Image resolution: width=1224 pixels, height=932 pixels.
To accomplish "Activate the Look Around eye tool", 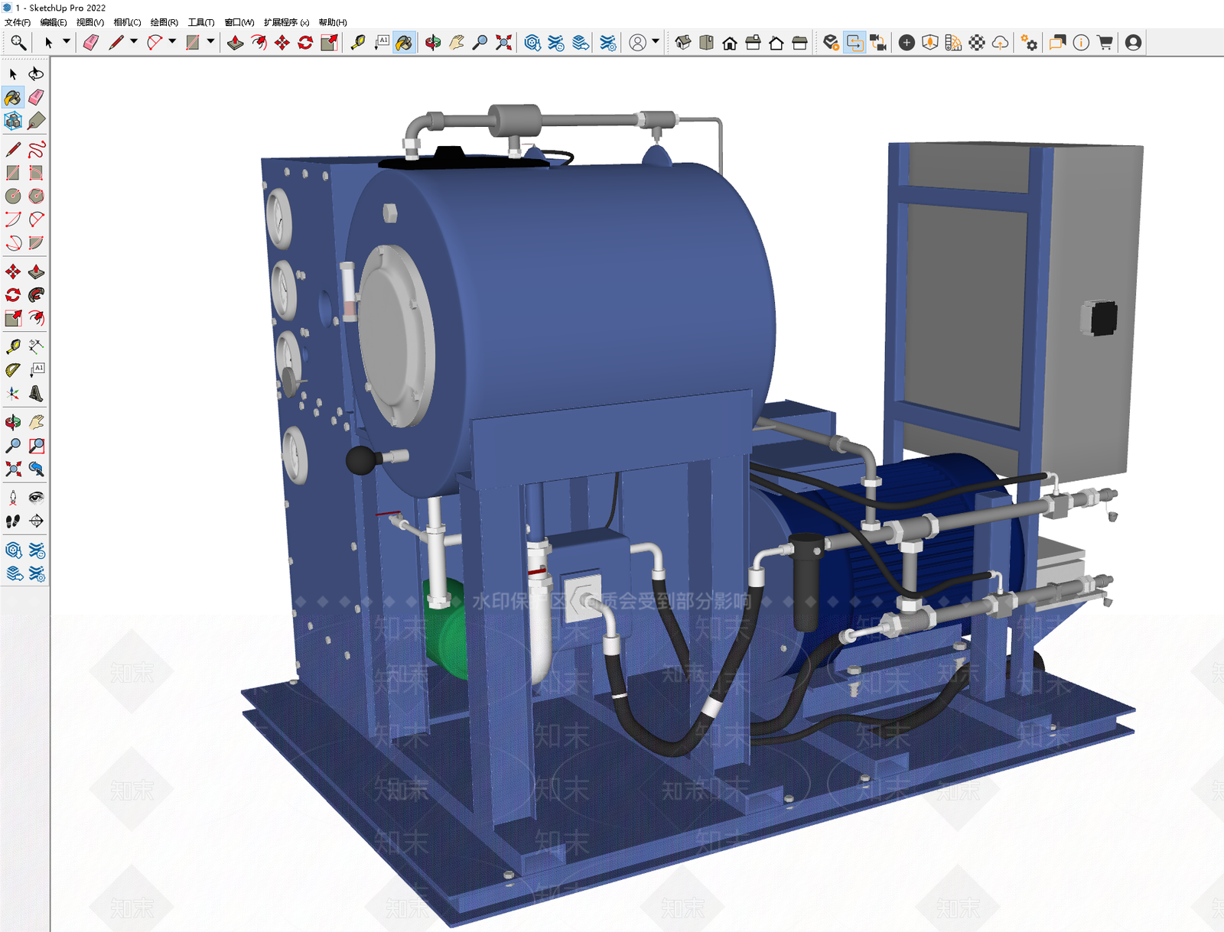I will tap(36, 498).
